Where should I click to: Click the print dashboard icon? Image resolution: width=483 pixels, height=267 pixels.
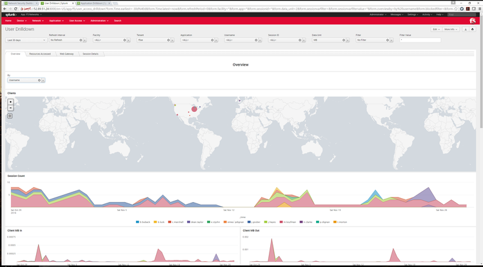(472, 29)
